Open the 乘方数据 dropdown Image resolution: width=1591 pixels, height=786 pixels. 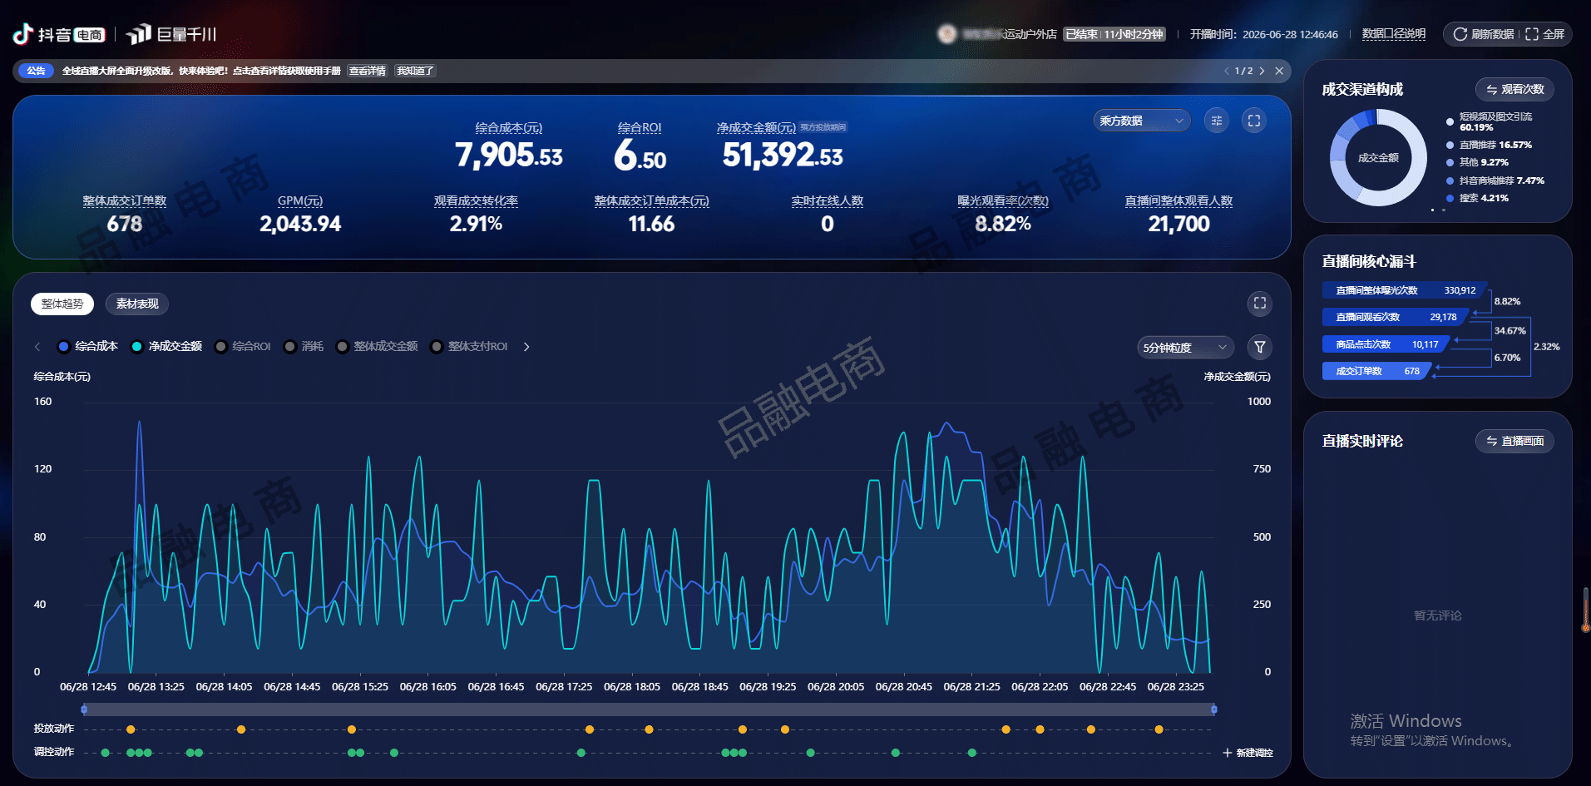1141,121
